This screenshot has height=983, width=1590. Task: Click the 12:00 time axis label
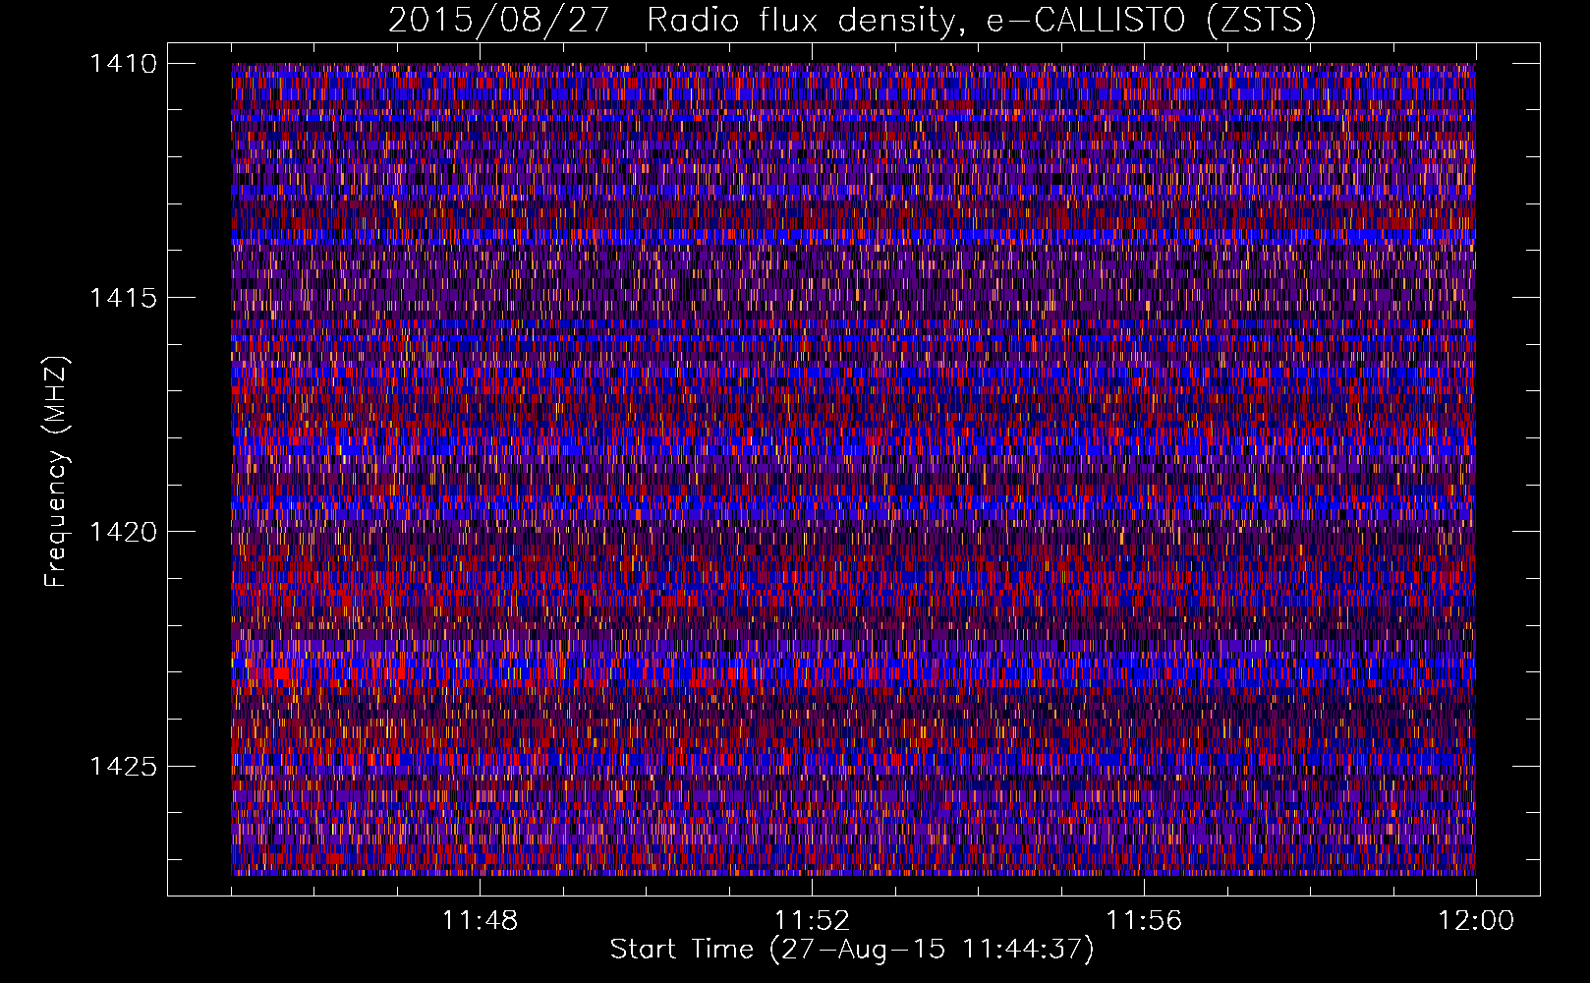click(x=1476, y=920)
